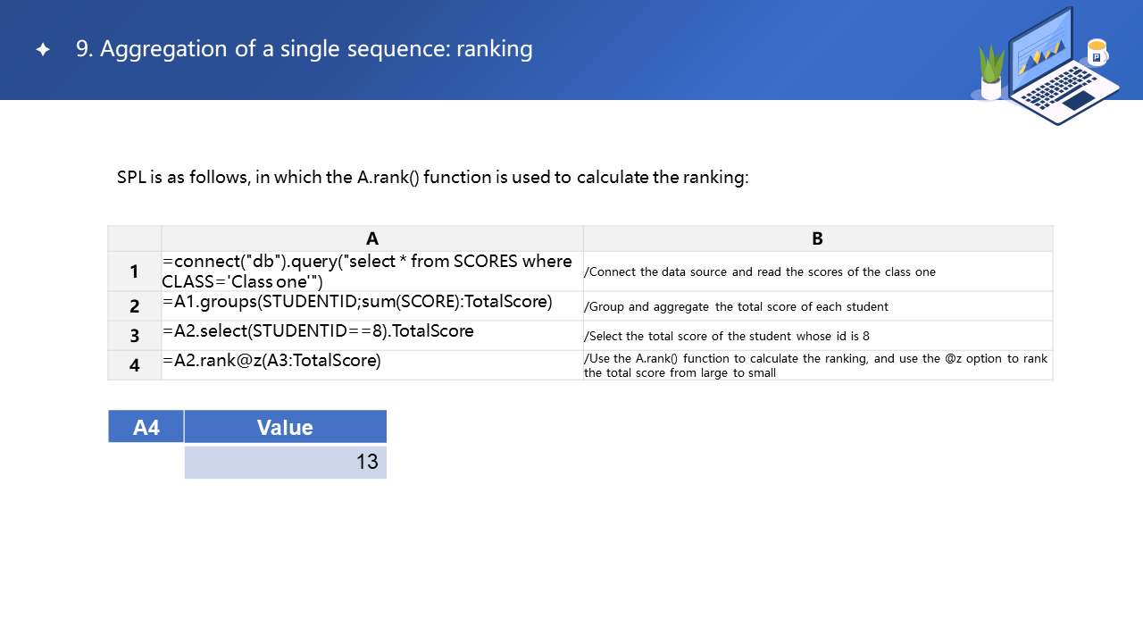Screen dimensions: 1143x643
Task: Click the sentence beginning 'SPL is as follows'
Action: pos(432,177)
